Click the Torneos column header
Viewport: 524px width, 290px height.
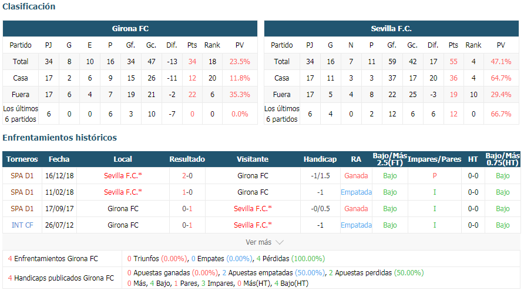22,159
